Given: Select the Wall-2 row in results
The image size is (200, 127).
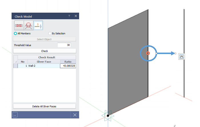Looking at the screenshot, I should 43,66.
